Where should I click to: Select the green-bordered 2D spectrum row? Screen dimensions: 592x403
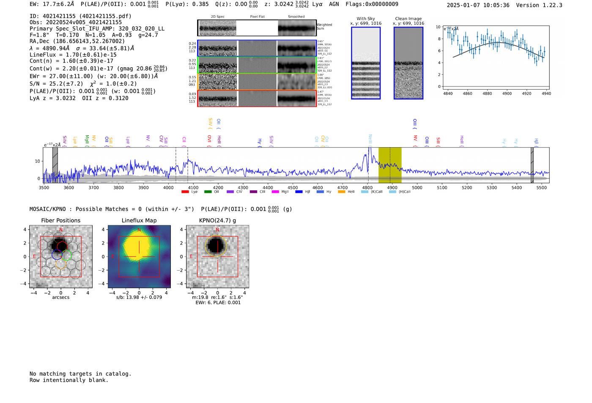pos(257,65)
